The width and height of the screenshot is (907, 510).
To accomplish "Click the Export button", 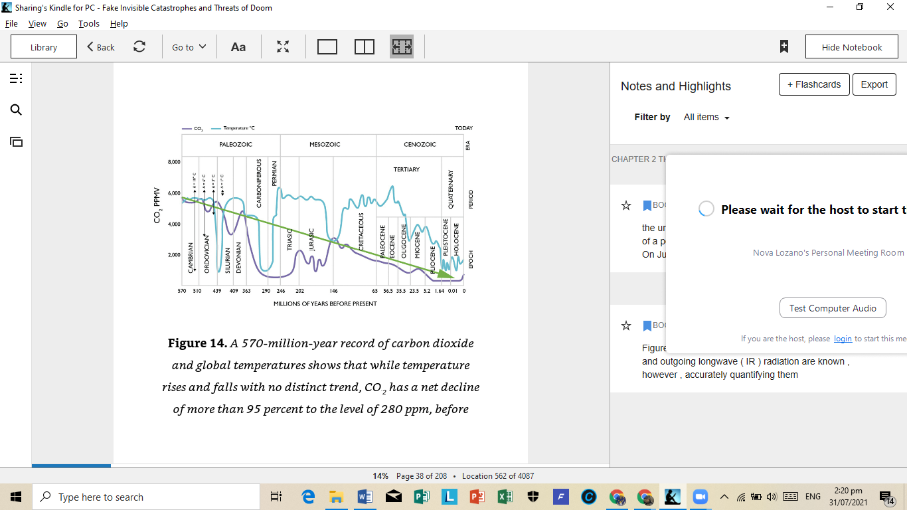I will 874,84.
